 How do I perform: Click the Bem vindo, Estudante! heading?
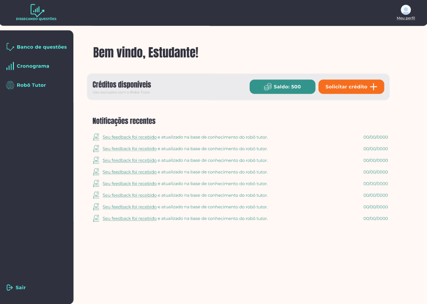146,52
